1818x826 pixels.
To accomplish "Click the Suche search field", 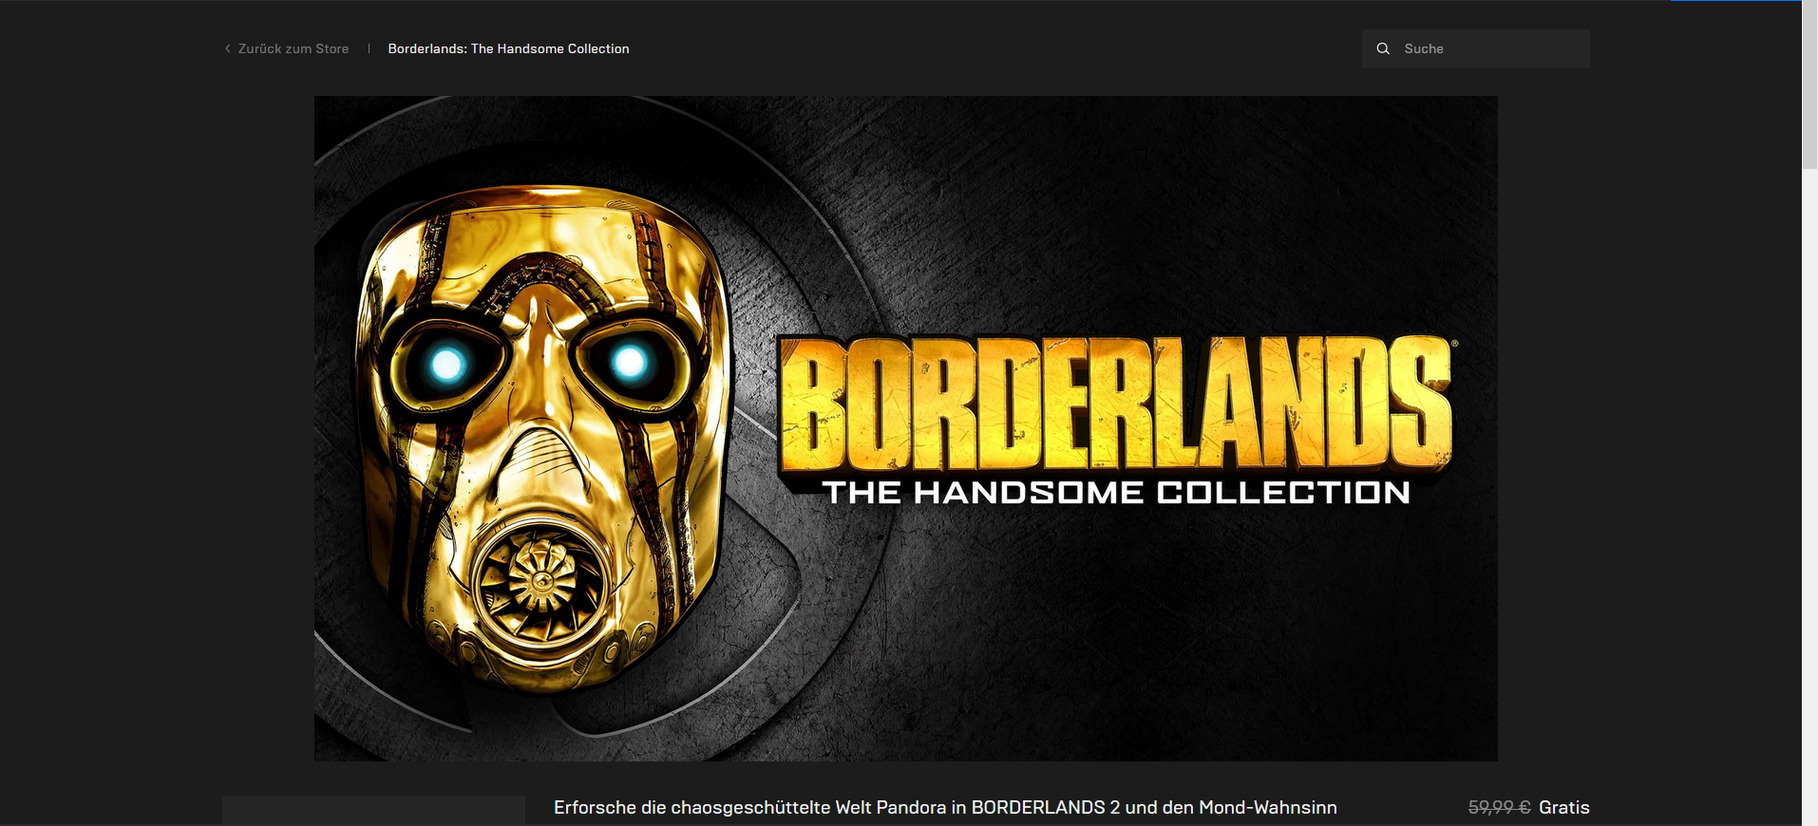I will [1475, 48].
